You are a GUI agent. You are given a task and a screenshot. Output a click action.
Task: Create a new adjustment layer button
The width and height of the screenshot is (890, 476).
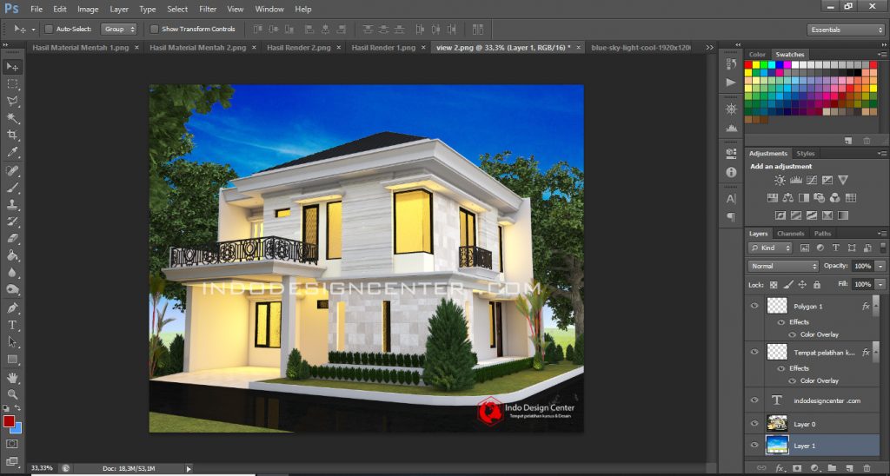815,468
